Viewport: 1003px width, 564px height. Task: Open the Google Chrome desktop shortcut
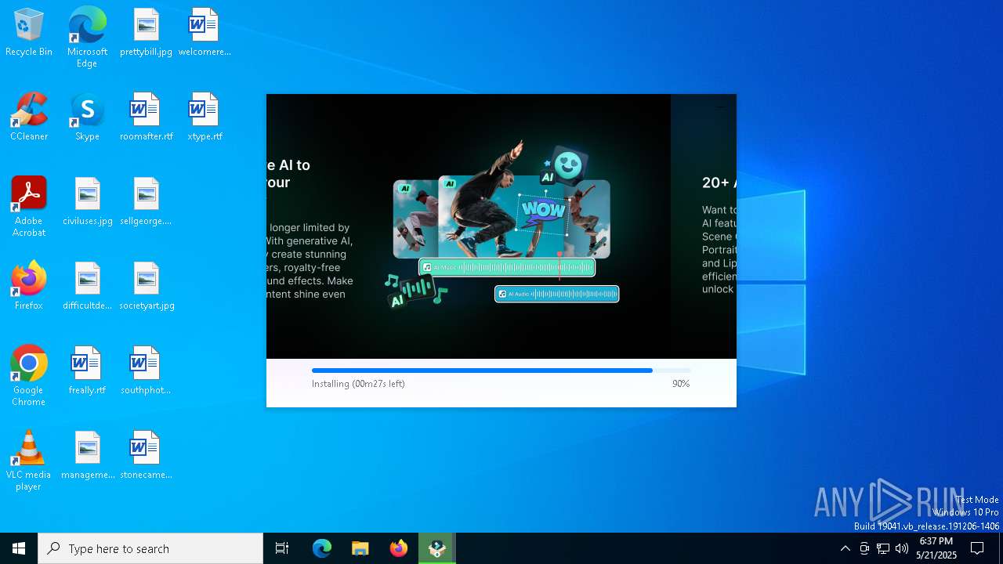click(x=29, y=376)
